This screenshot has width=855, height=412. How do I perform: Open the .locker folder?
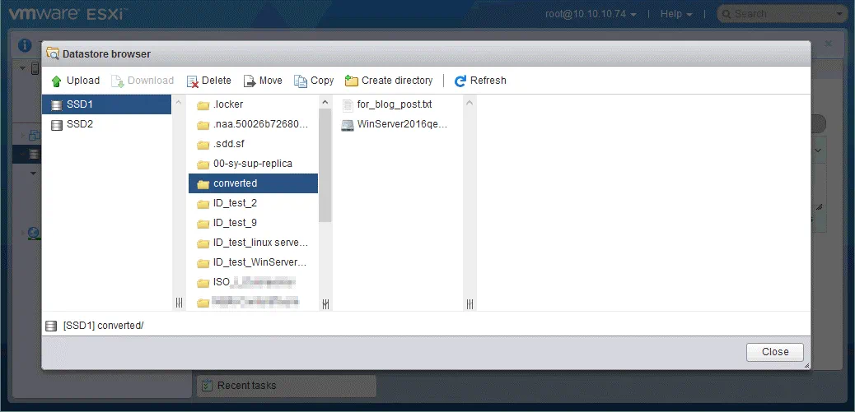227,104
